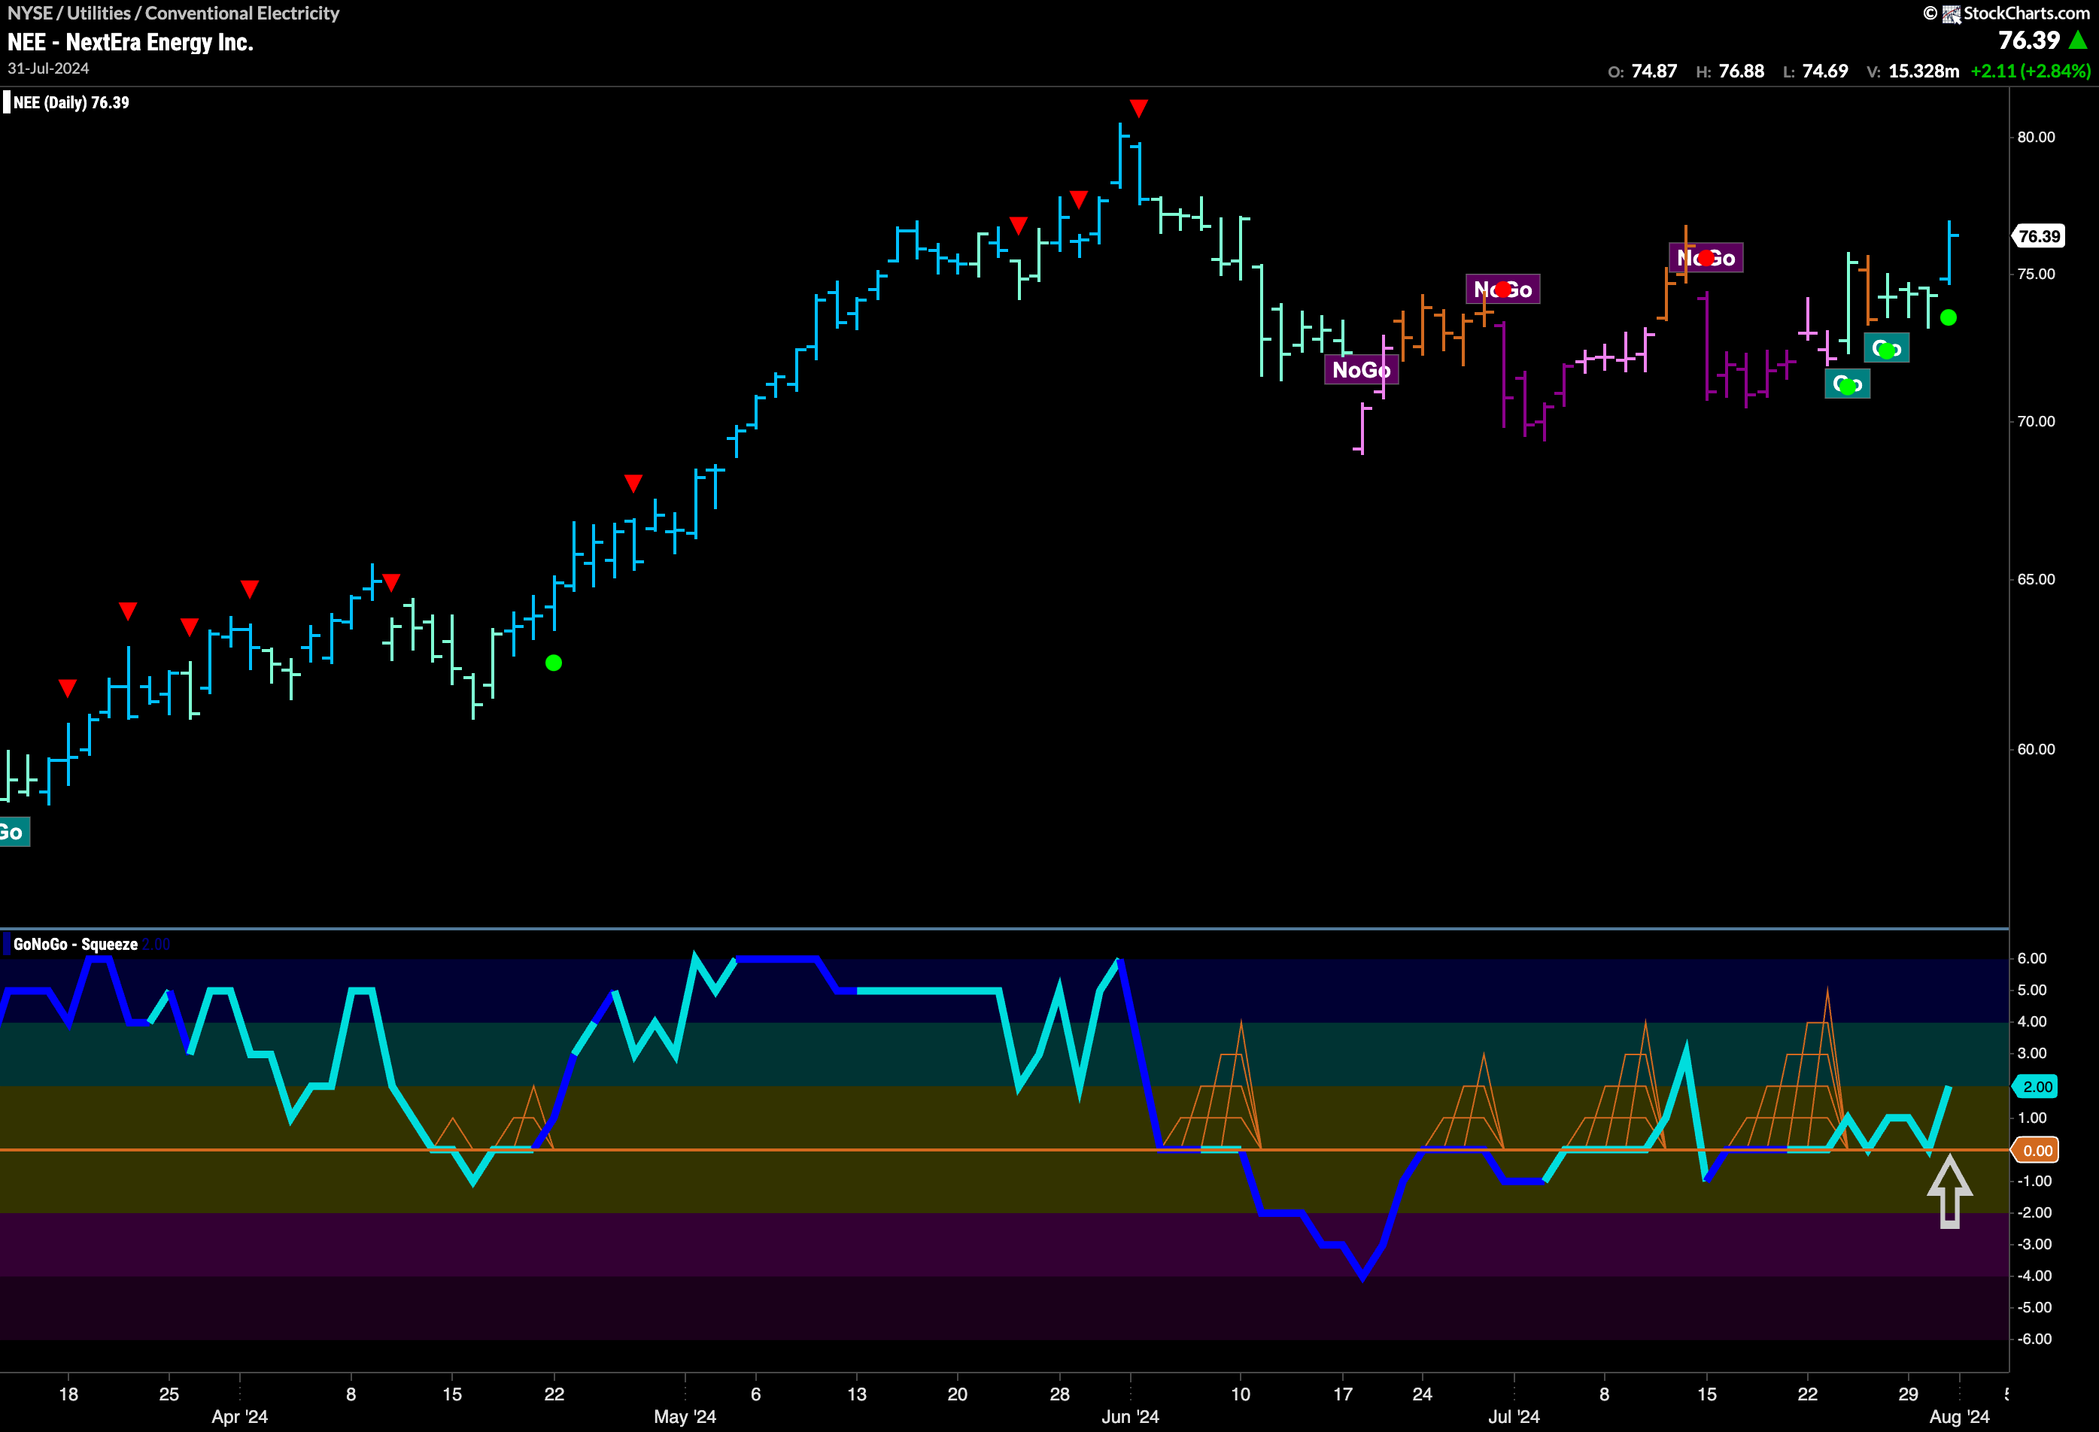The height and width of the screenshot is (1432, 2099).
Task: Click the oscillator's lowest point near -4.00
Action: pyautogui.click(x=1363, y=1276)
